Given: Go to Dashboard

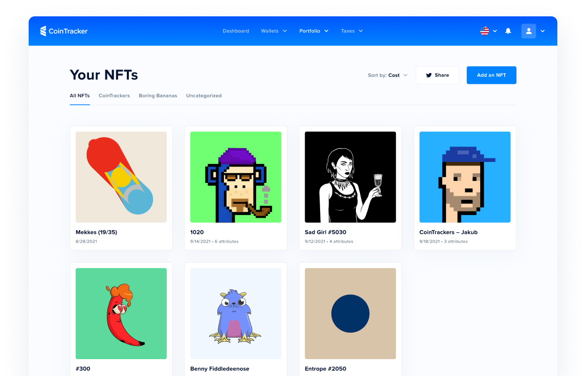Looking at the screenshot, I should 236,31.
